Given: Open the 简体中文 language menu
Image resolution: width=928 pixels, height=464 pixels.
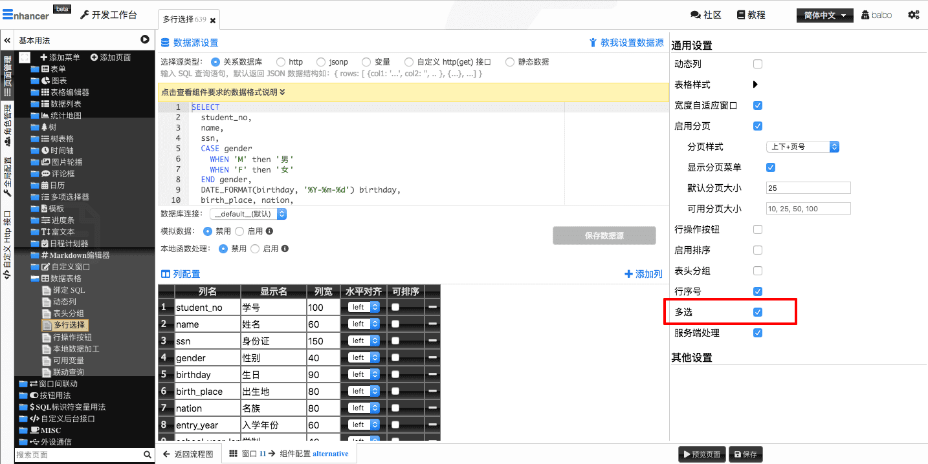Looking at the screenshot, I should pos(824,16).
